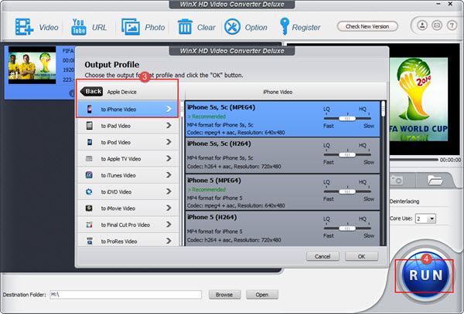Image resolution: width=464 pixels, height=314 pixels.
Task: Click the iPhone device icon
Action: click(90, 109)
